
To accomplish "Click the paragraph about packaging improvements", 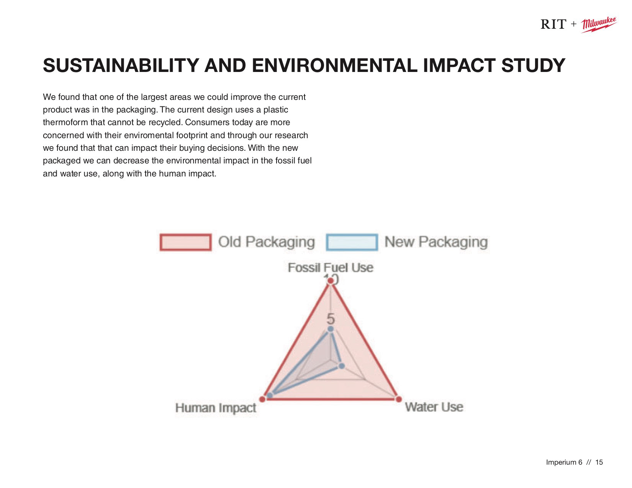I will 177,135.
